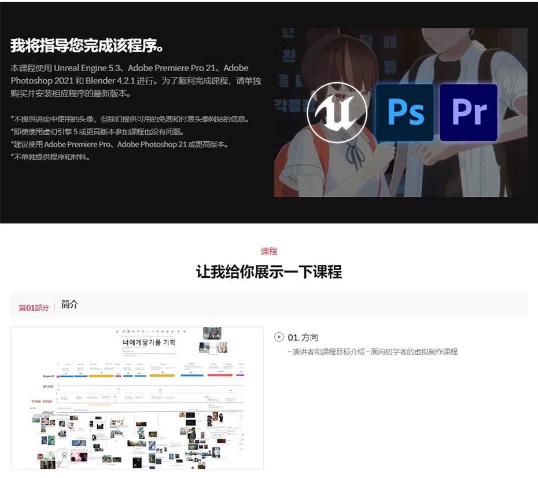The image size is (538, 478).
Task: Open the lesson titled 01. 方向
Action: pos(303,337)
